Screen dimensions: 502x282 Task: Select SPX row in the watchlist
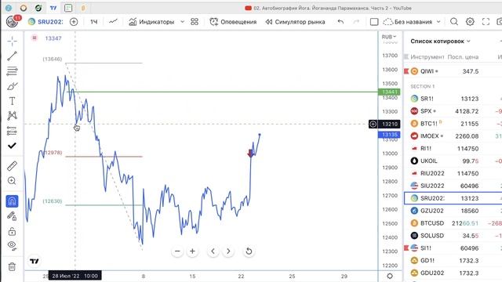click(x=453, y=111)
